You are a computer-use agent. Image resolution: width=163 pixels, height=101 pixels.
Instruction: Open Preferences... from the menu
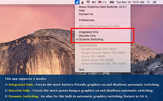(x=103, y=20)
